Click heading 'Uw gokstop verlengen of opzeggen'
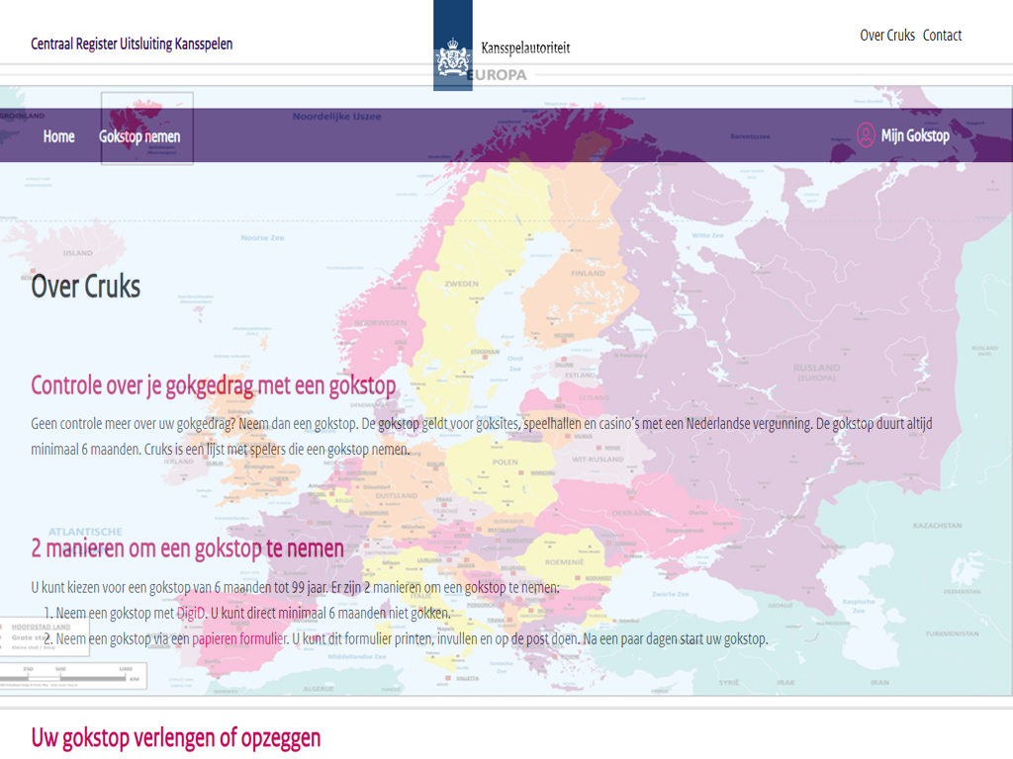Viewport: 1013px width, 759px height. point(176,737)
